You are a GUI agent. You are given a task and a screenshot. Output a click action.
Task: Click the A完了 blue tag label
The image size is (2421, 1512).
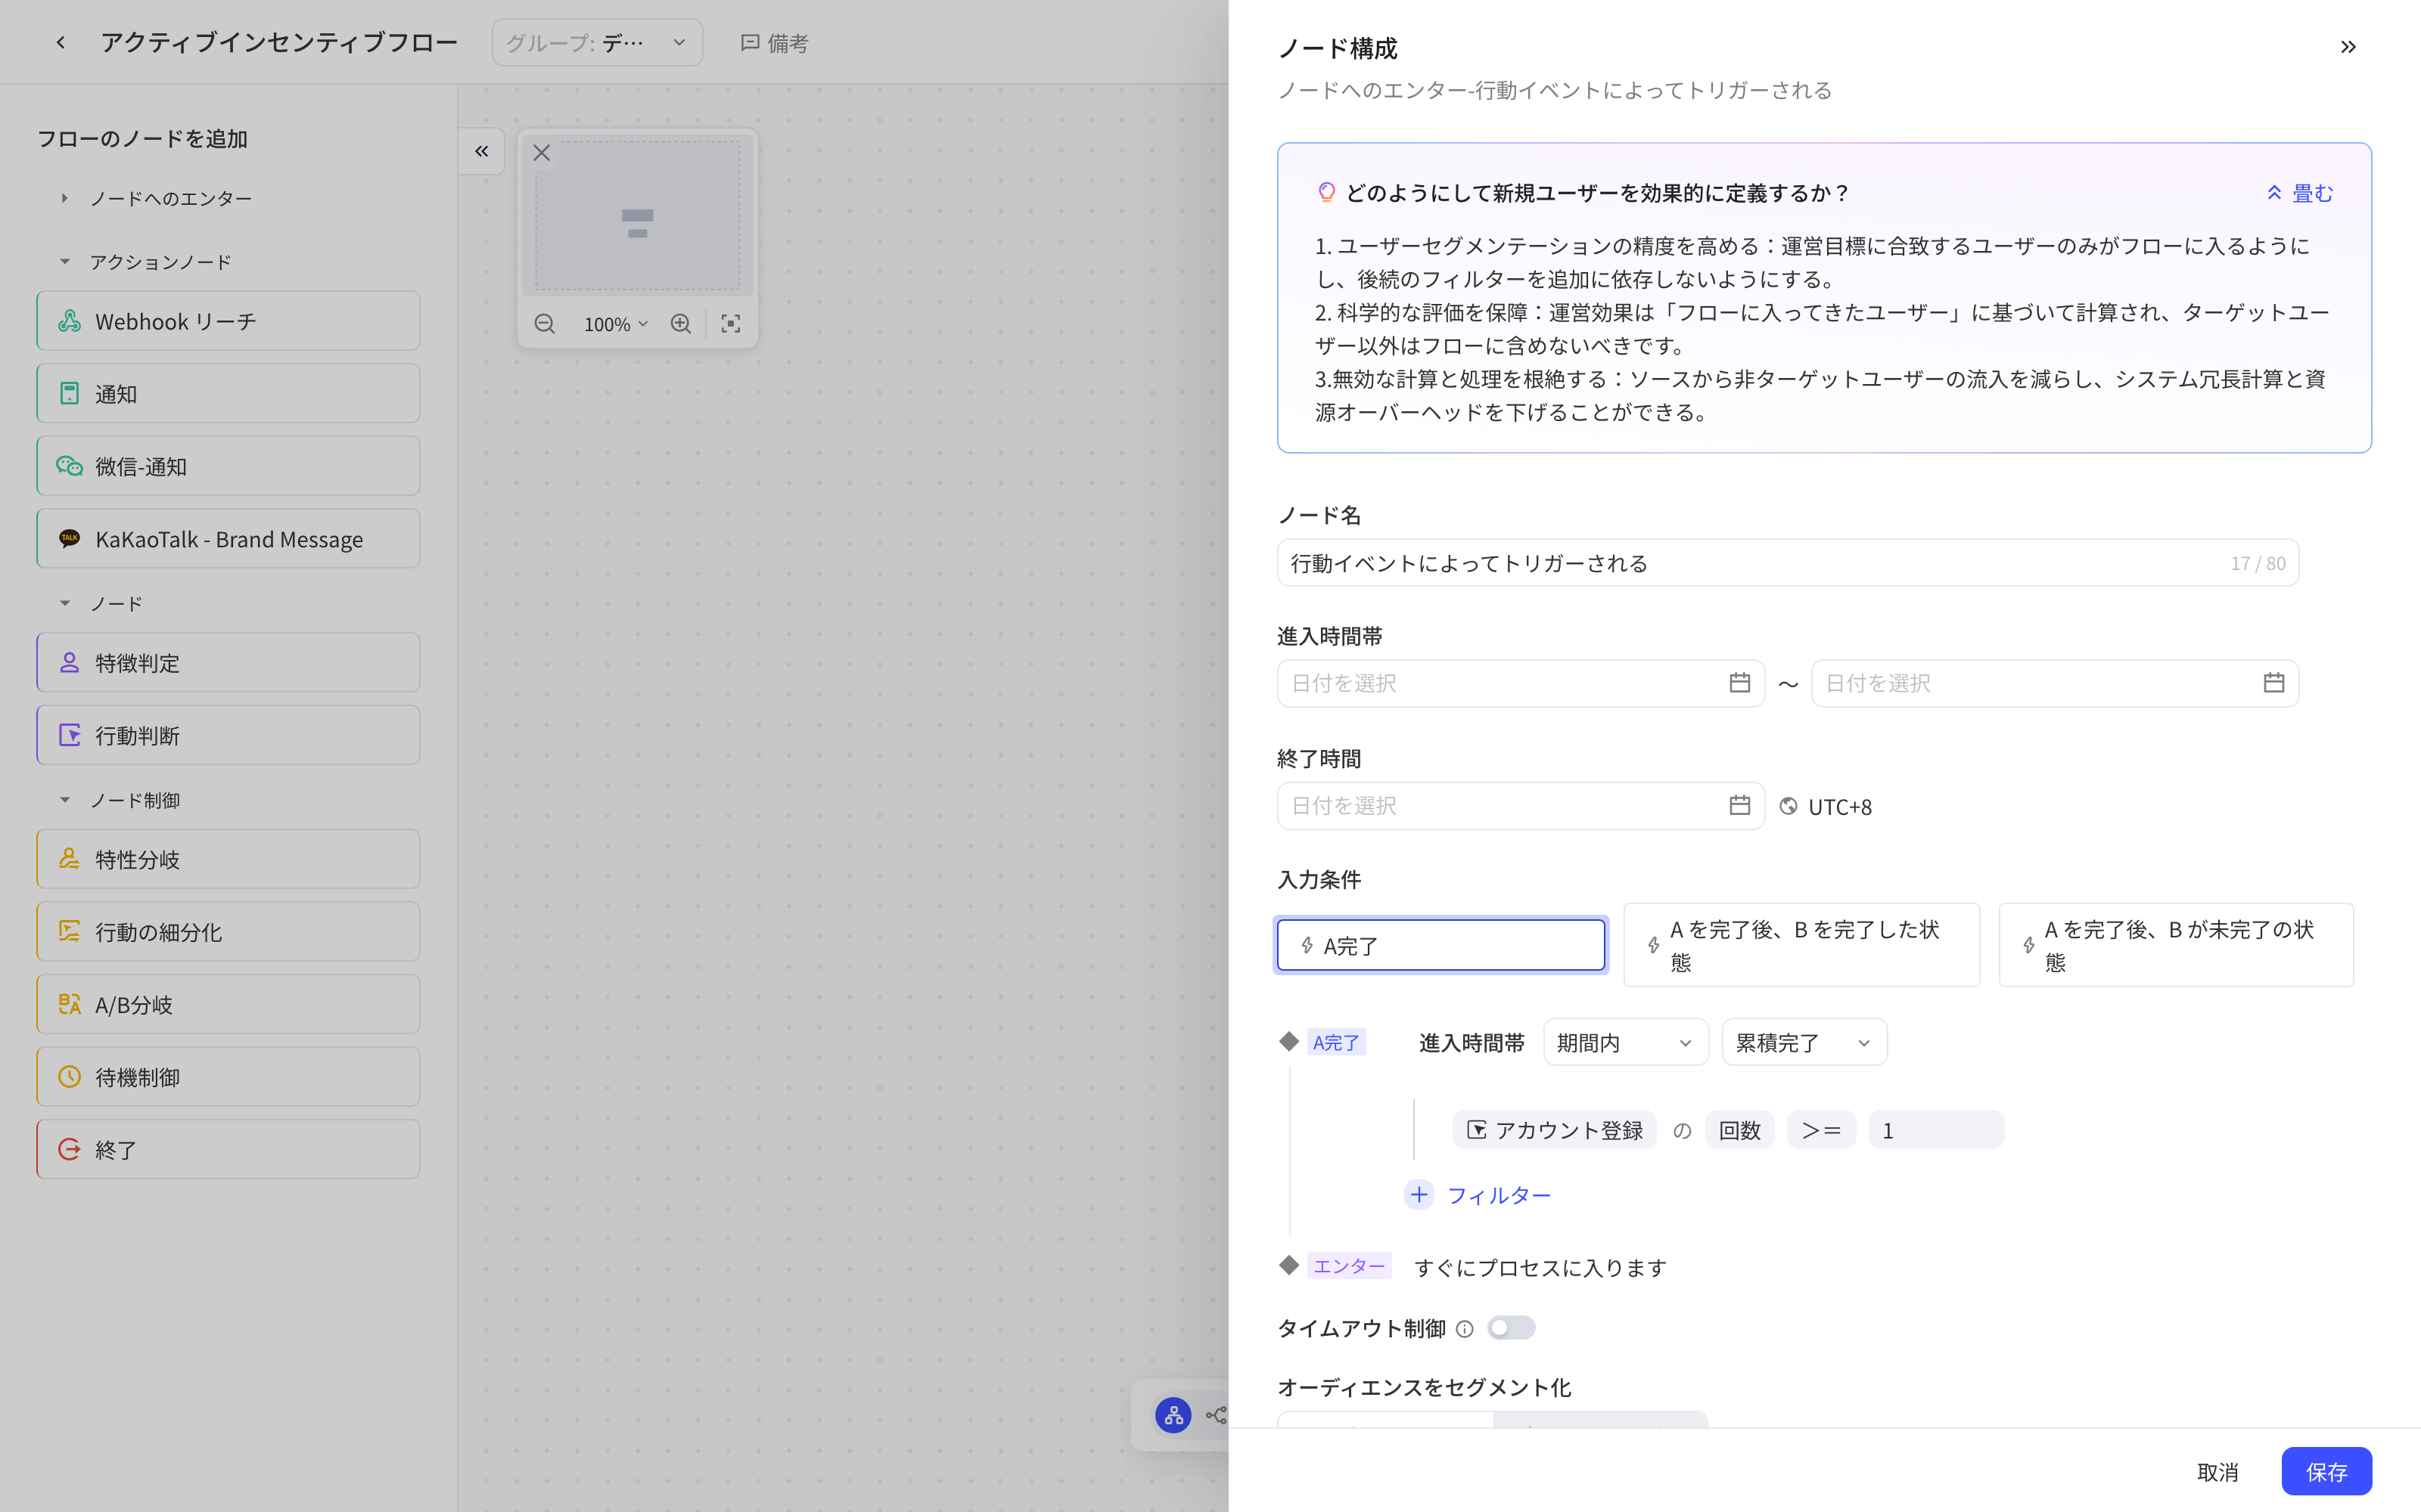coord(1335,1042)
